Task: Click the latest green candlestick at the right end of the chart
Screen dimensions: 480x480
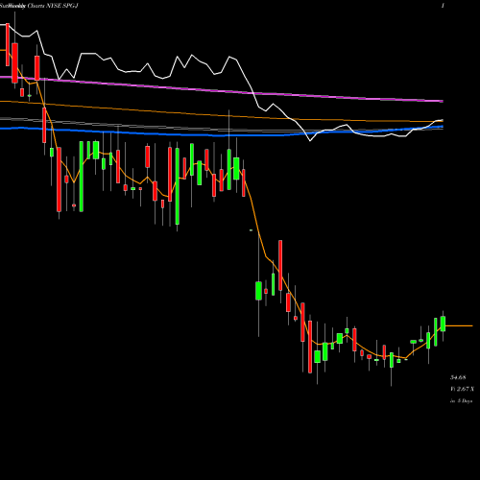Action: (x=443, y=324)
